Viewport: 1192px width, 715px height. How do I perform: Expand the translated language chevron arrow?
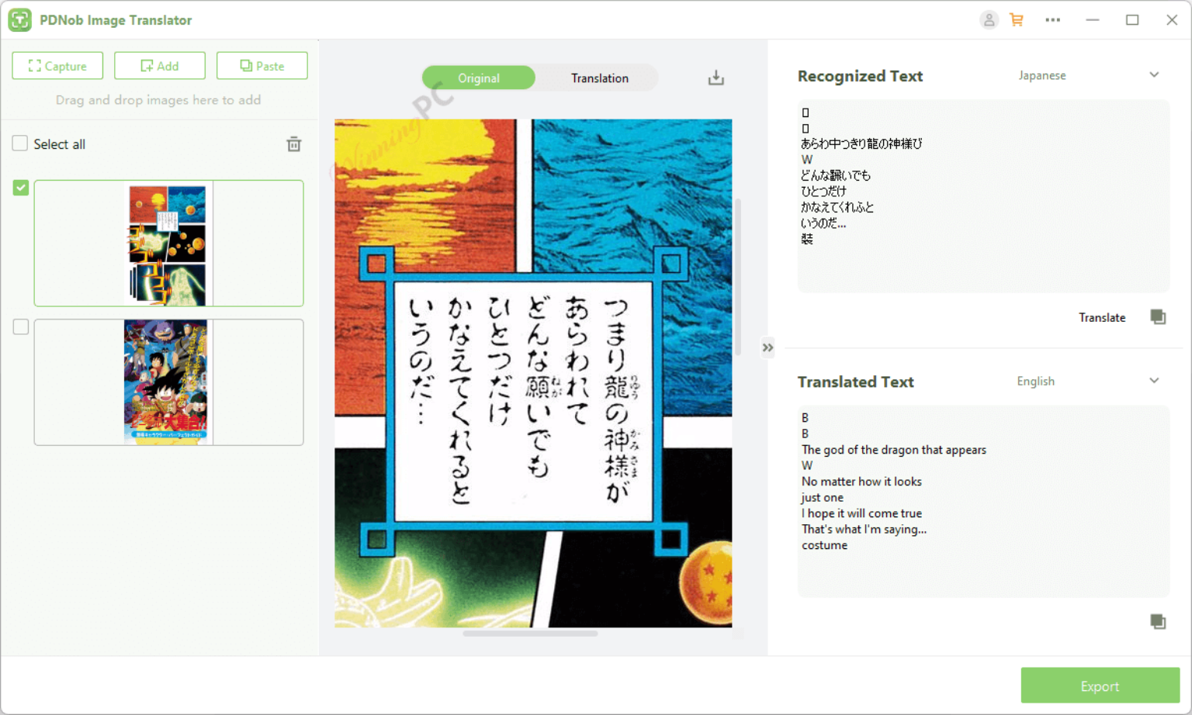pos(1154,381)
